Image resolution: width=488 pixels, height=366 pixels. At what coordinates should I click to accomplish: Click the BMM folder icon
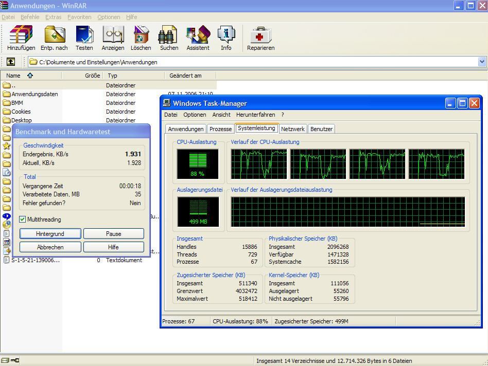click(7, 102)
